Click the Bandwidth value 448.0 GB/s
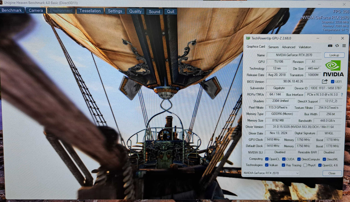350x202 pixels. coord(327,121)
